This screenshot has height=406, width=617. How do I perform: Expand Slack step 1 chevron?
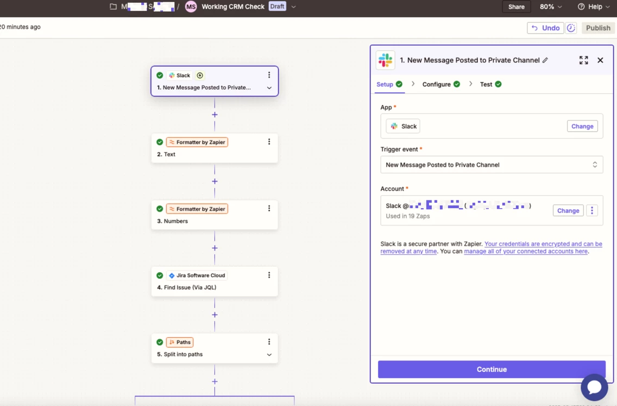269,88
